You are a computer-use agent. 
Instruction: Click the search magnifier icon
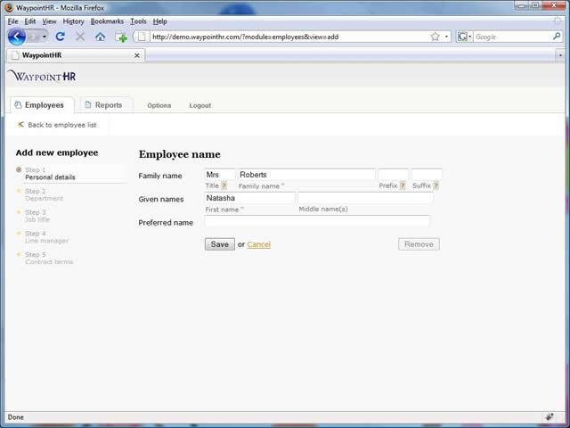point(557,37)
